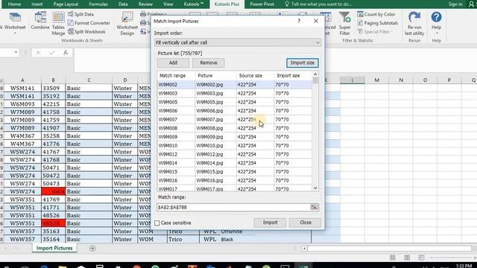Screen dimensions: 477x268
Task: Pick cells with the Match range selector icon
Action: click(315, 207)
